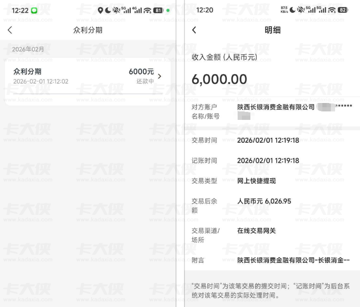Tap the Wi-Fi icon in left status bar
This screenshot has width=360, height=307.
pos(147,10)
